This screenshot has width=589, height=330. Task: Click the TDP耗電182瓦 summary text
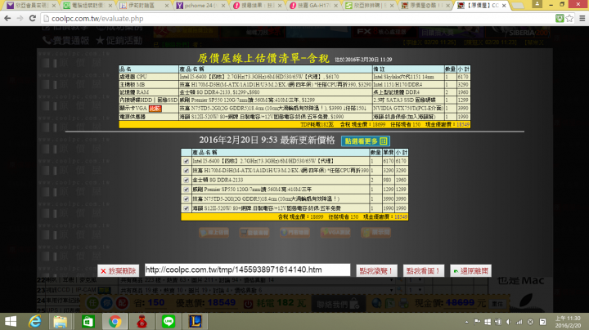(x=316, y=124)
